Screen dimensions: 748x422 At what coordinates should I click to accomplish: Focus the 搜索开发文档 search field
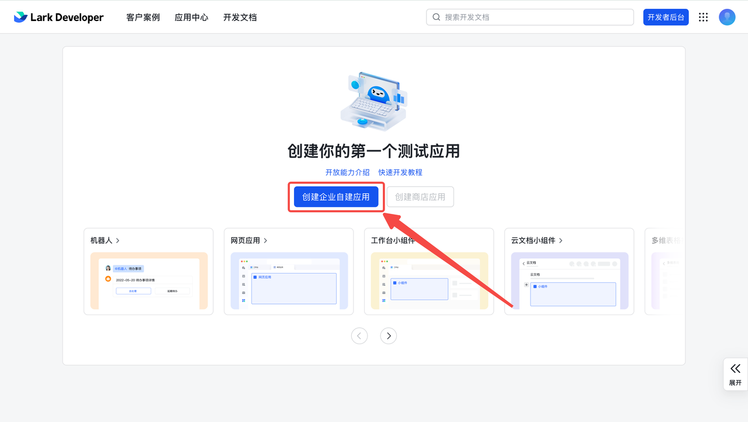coord(530,17)
